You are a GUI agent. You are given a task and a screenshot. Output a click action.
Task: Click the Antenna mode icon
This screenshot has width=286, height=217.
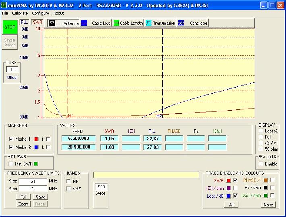pos(52,23)
